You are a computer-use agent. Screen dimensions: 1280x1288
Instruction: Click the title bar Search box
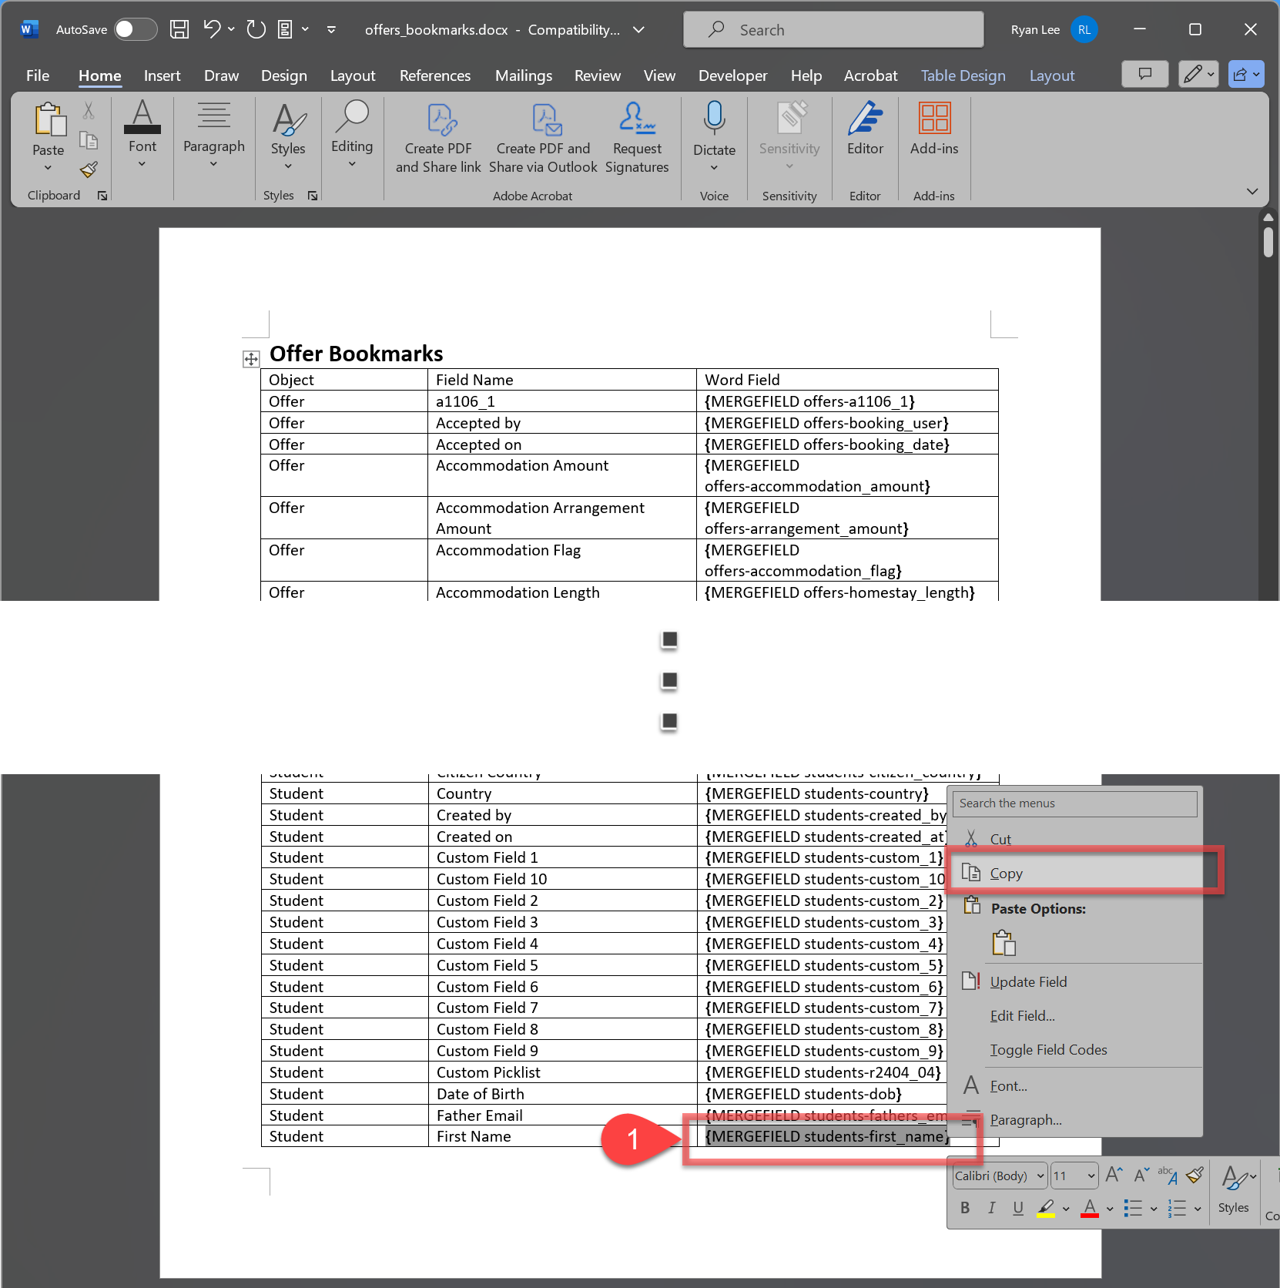click(x=833, y=29)
